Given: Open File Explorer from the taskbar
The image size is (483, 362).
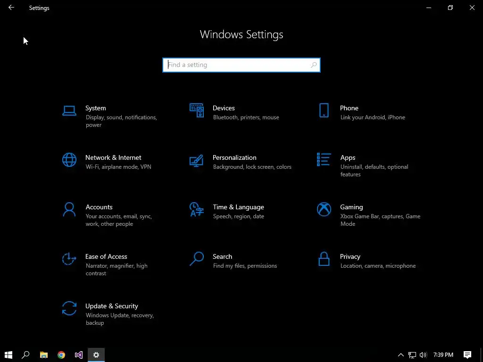Looking at the screenshot, I should point(44,355).
